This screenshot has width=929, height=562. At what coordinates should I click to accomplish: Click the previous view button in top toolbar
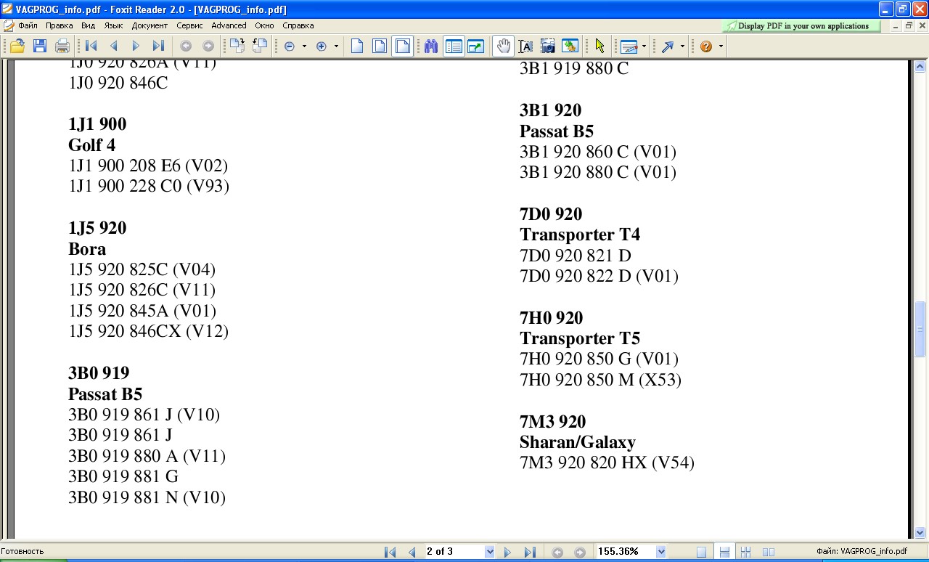click(x=186, y=46)
